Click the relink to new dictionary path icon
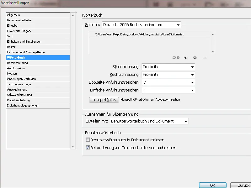The image size is (251, 188). (186, 58)
